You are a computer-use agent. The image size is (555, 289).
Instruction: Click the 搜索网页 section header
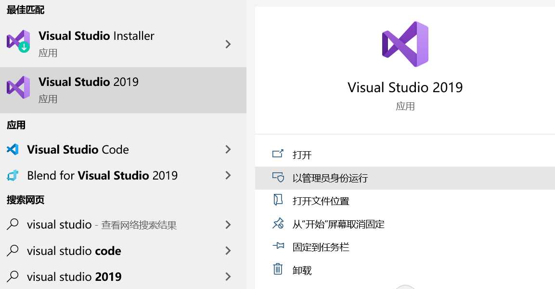pyautogui.click(x=26, y=200)
